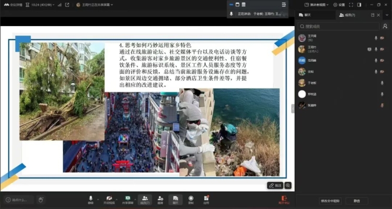Open the members list from bottom toolbar
This screenshot has width=392, height=209.
pos(144,199)
